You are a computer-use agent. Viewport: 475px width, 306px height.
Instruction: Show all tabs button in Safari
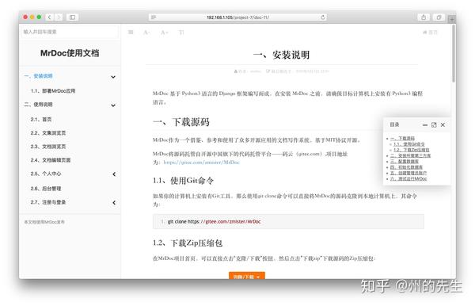pos(439,17)
